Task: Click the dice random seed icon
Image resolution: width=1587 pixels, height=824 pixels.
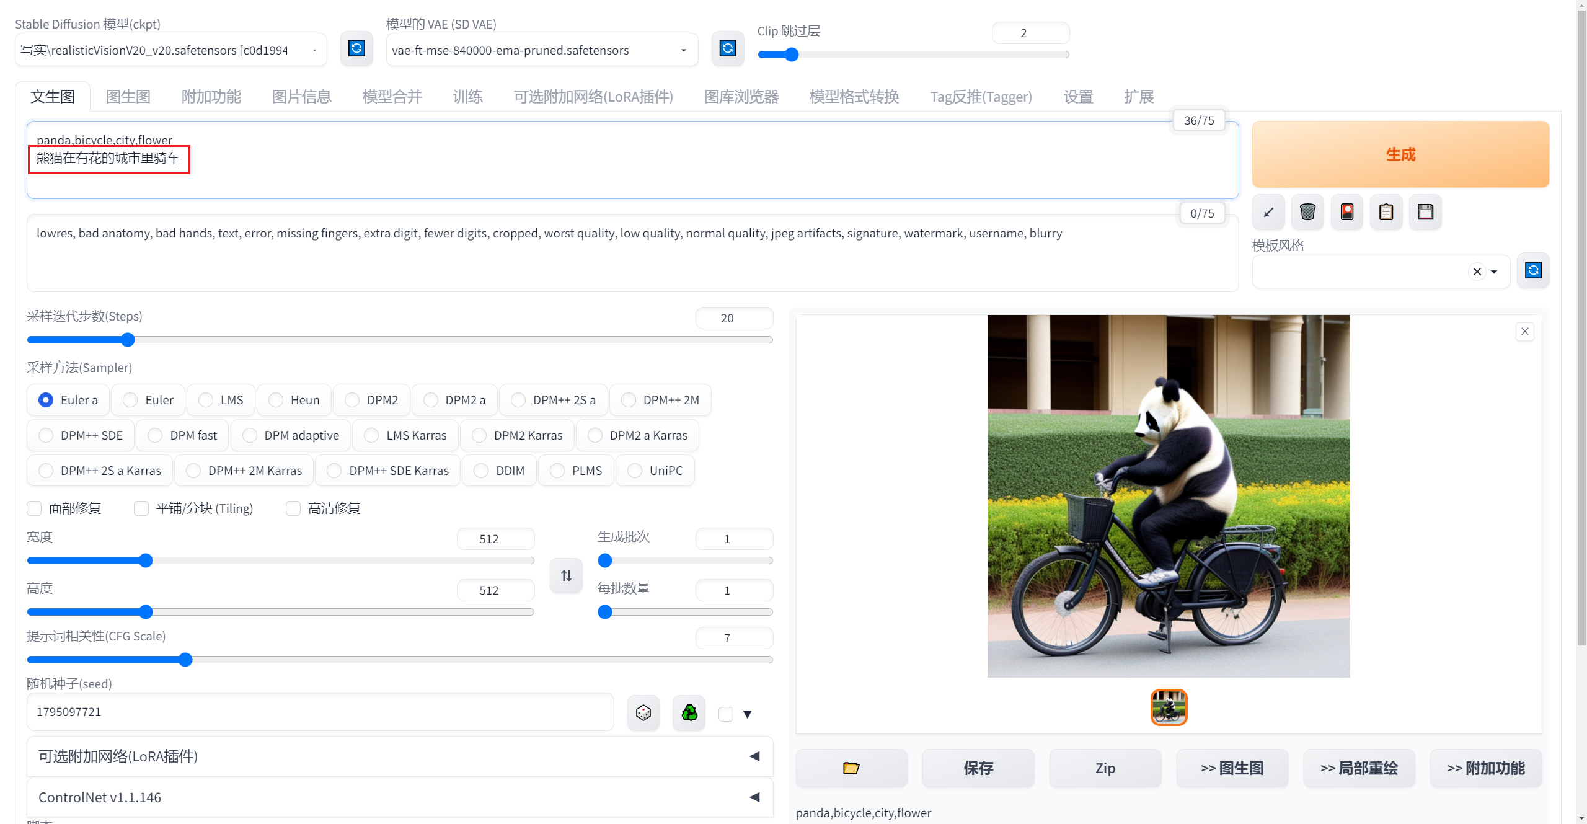Action: 643,713
